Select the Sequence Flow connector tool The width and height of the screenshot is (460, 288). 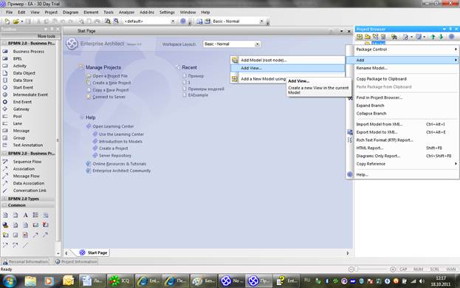point(28,162)
